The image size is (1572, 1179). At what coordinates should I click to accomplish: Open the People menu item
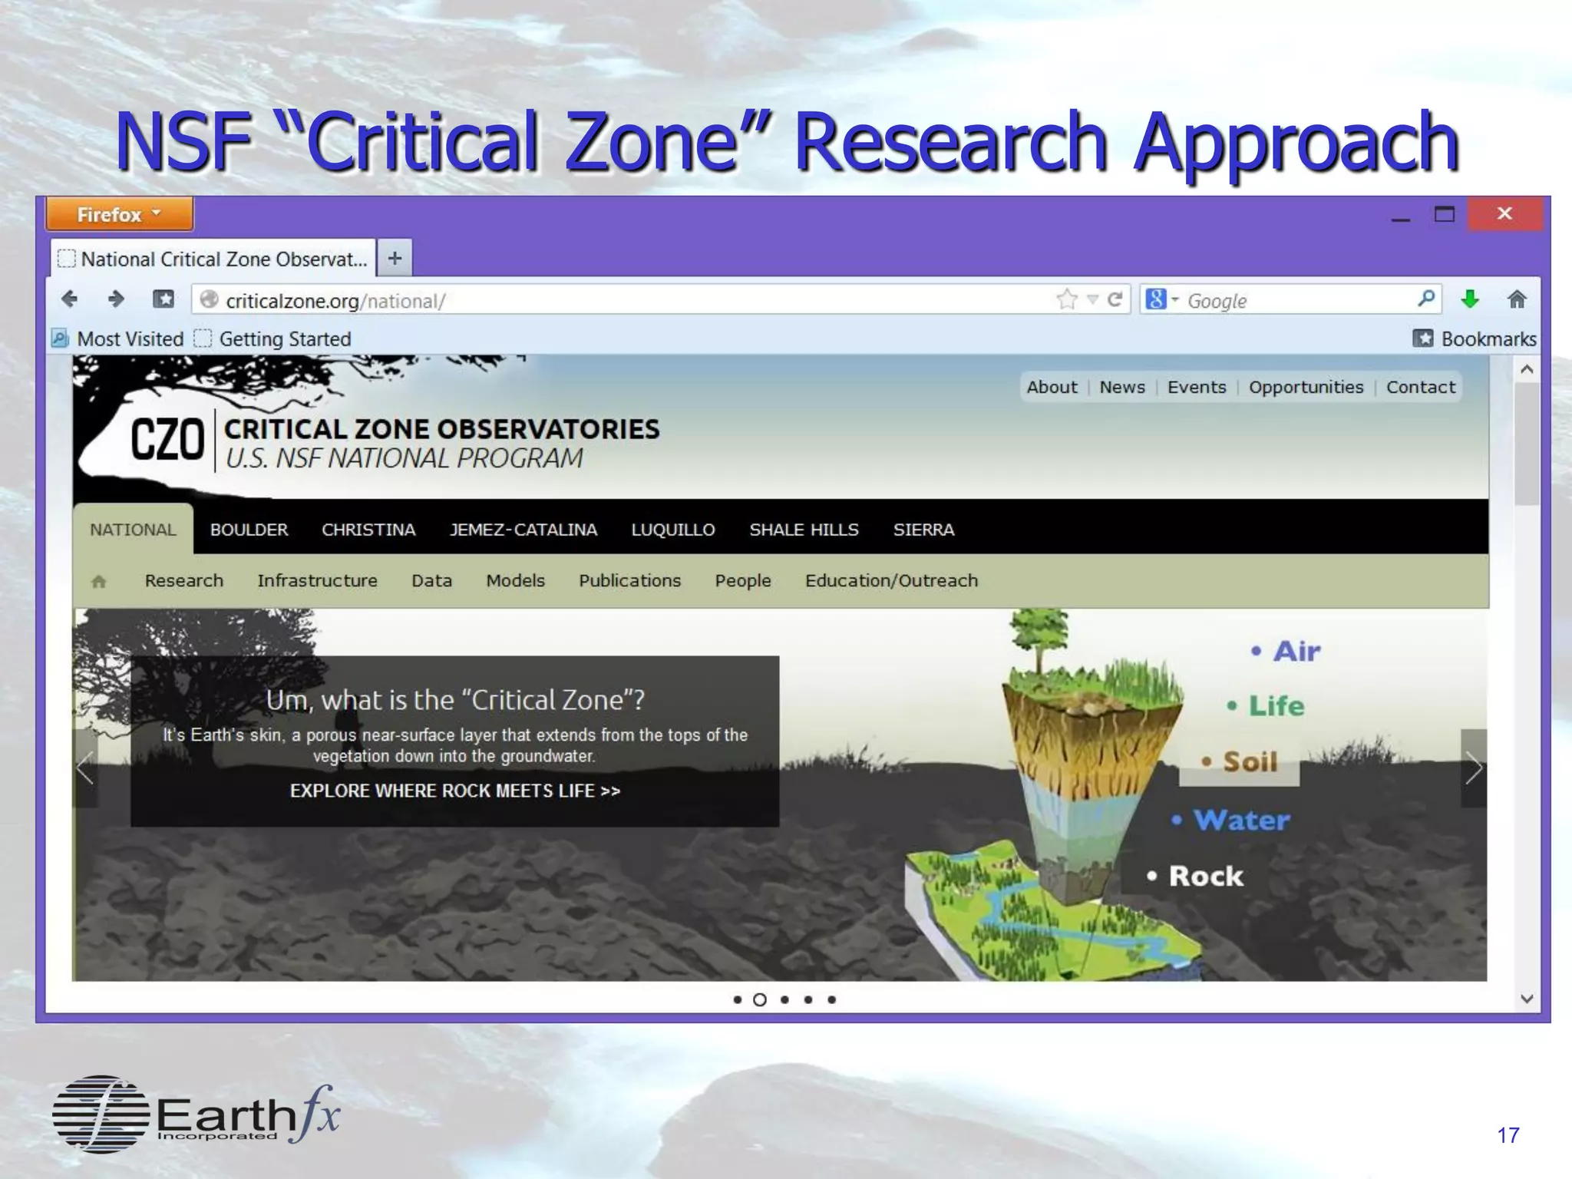(742, 581)
